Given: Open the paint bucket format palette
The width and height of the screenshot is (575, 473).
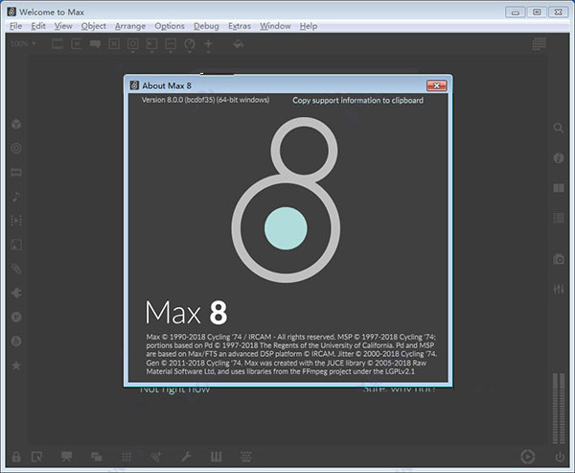Looking at the screenshot, I should 239,44.
